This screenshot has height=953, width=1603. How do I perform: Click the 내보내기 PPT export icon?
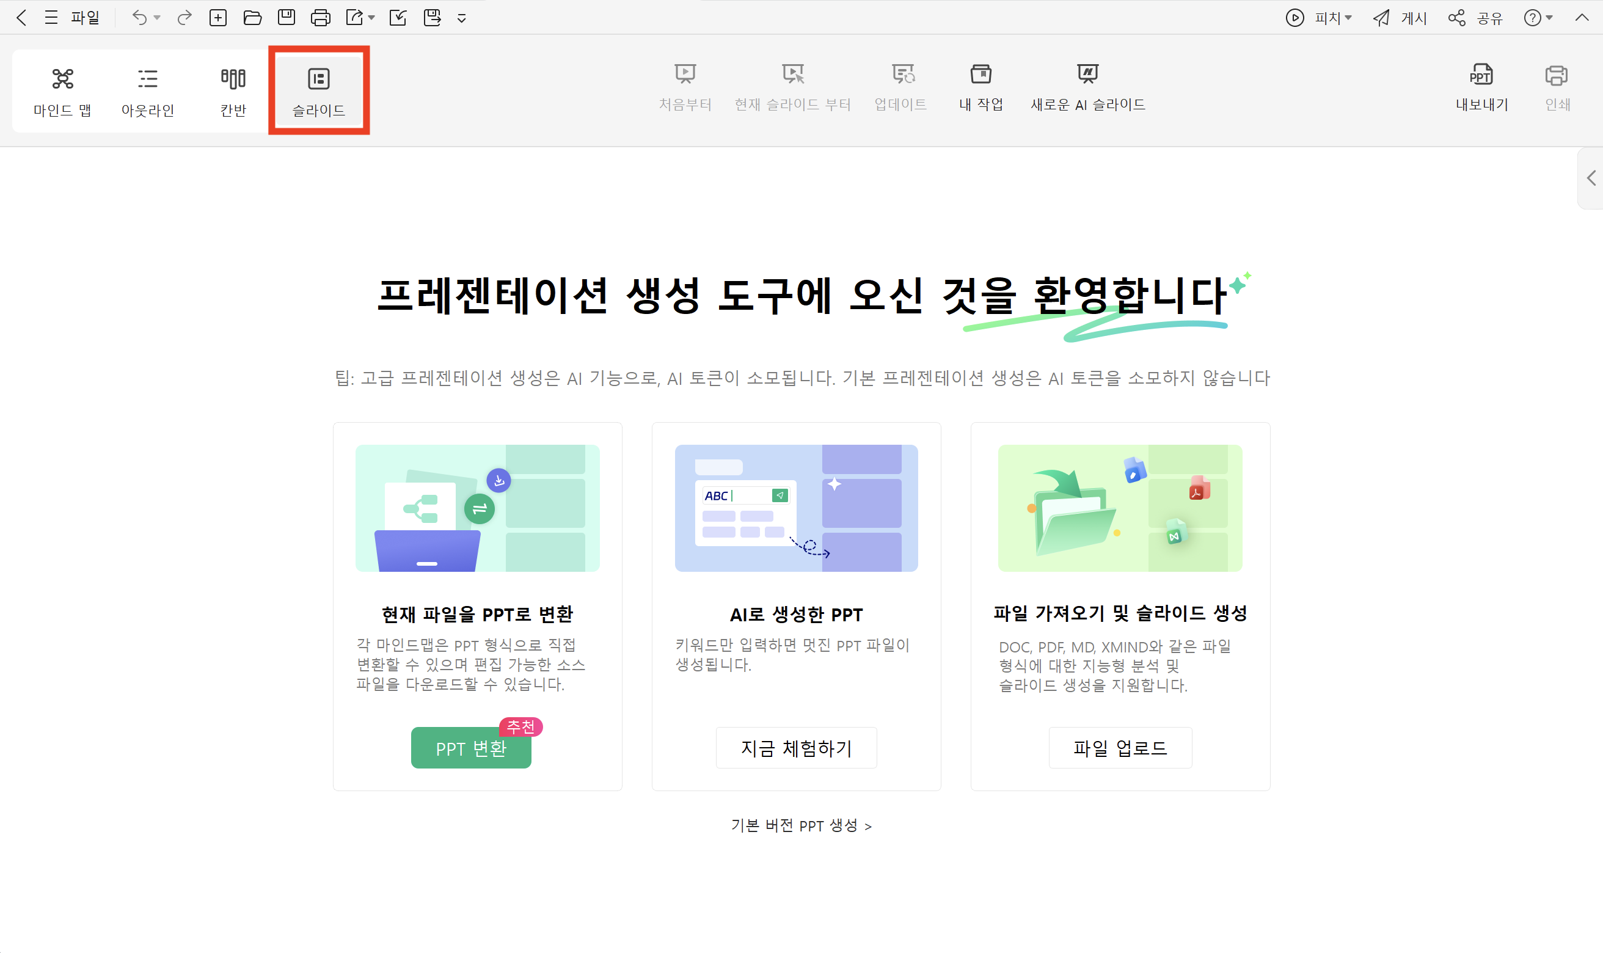tap(1481, 75)
